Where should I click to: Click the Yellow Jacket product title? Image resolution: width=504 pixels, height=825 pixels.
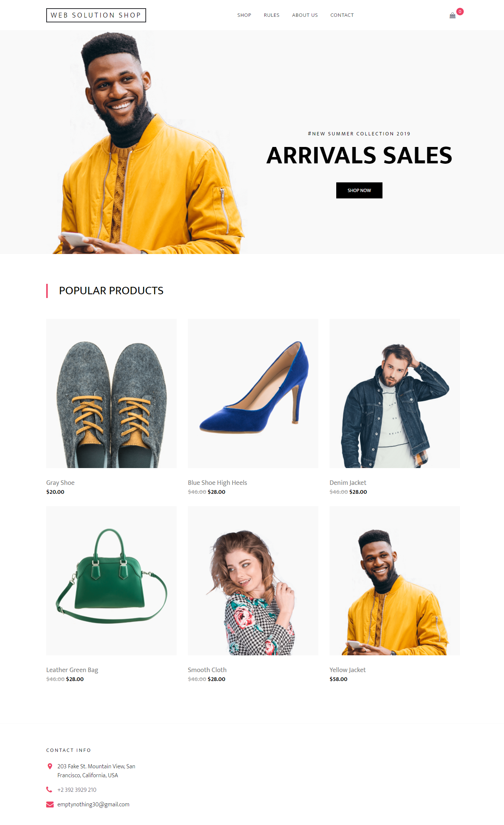pos(347,669)
